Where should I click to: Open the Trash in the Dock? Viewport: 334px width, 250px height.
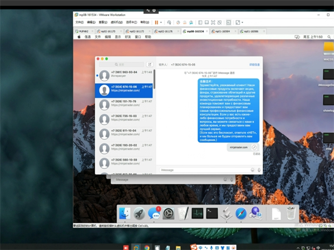[x=291, y=213]
